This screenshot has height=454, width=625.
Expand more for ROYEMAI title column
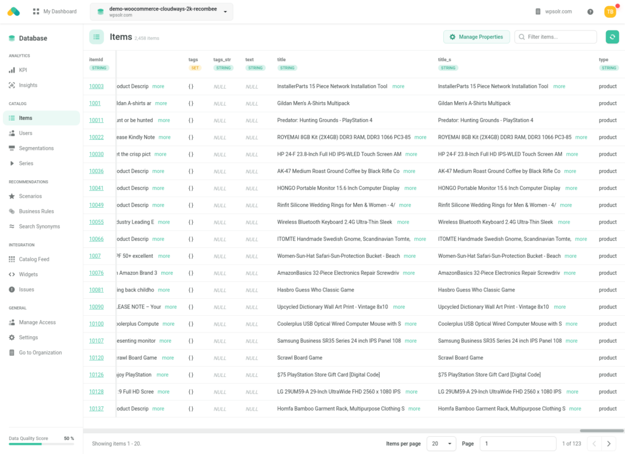[421, 137]
